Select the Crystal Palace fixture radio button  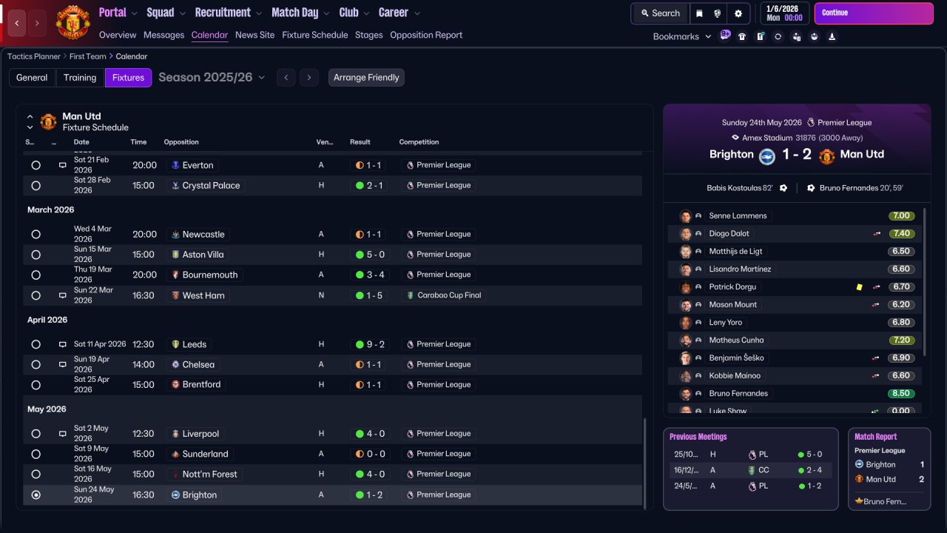tap(36, 185)
